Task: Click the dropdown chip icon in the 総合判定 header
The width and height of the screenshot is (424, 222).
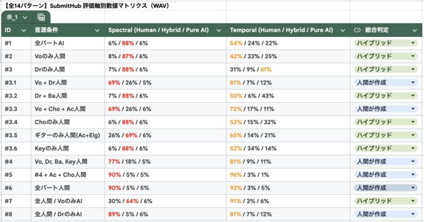Action: pyautogui.click(x=357, y=30)
